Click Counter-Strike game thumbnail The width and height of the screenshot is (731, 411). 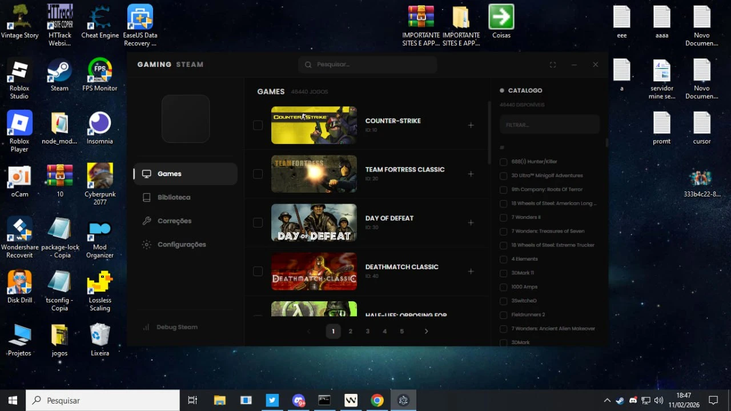click(314, 125)
